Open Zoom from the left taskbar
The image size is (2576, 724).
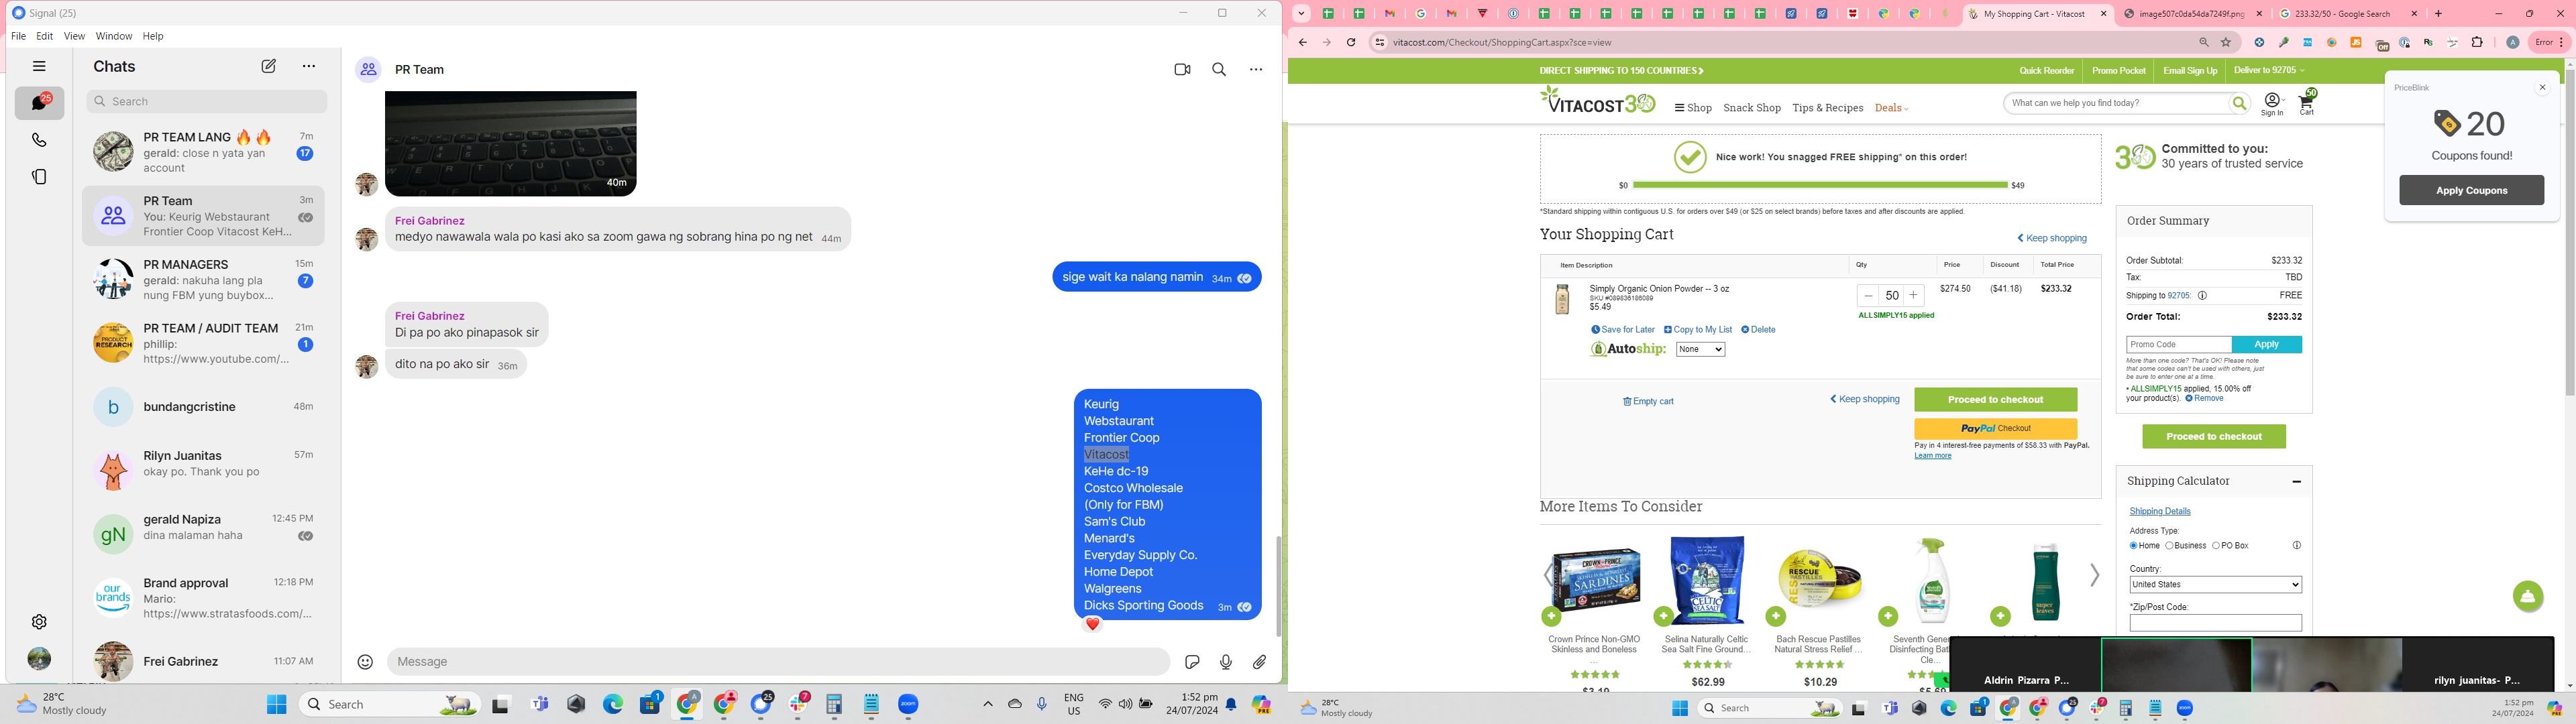coord(908,705)
